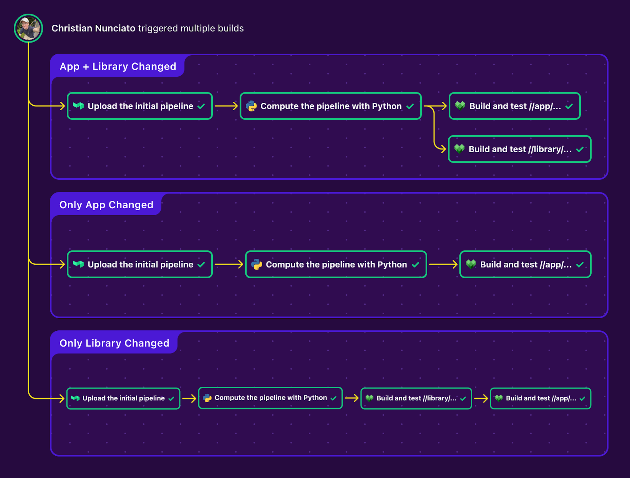Image resolution: width=630 pixels, height=478 pixels.
Task: Click the Python icon in Only Library Changed row
Action: coord(208,398)
